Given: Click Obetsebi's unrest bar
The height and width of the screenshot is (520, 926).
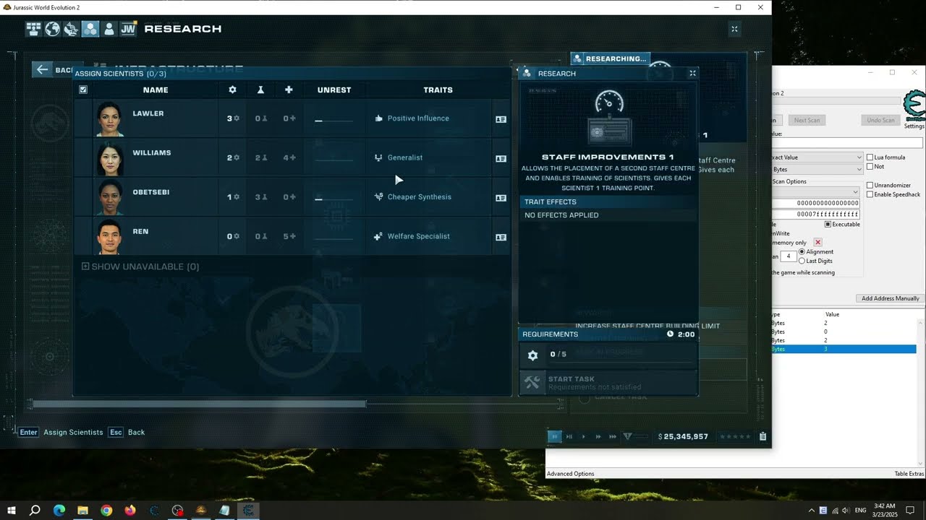Looking at the screenshot, I should [x=334, y=199].
